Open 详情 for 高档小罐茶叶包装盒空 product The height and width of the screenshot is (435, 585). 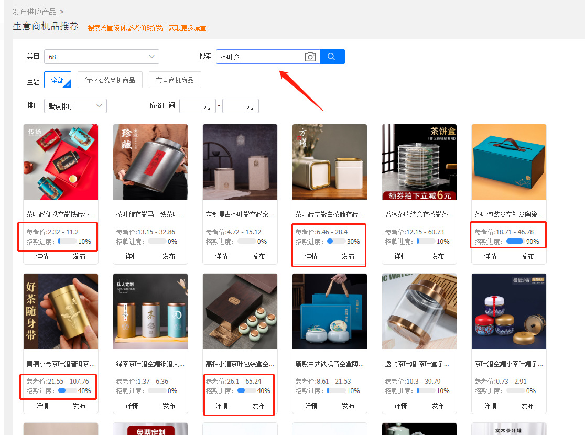221,406
